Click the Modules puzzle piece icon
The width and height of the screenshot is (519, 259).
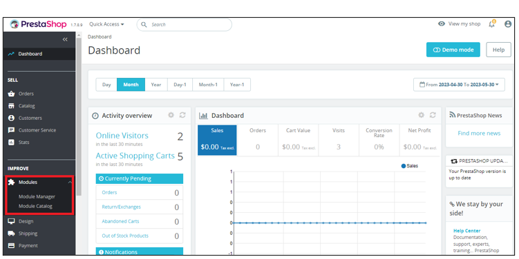tap(11, 182)
